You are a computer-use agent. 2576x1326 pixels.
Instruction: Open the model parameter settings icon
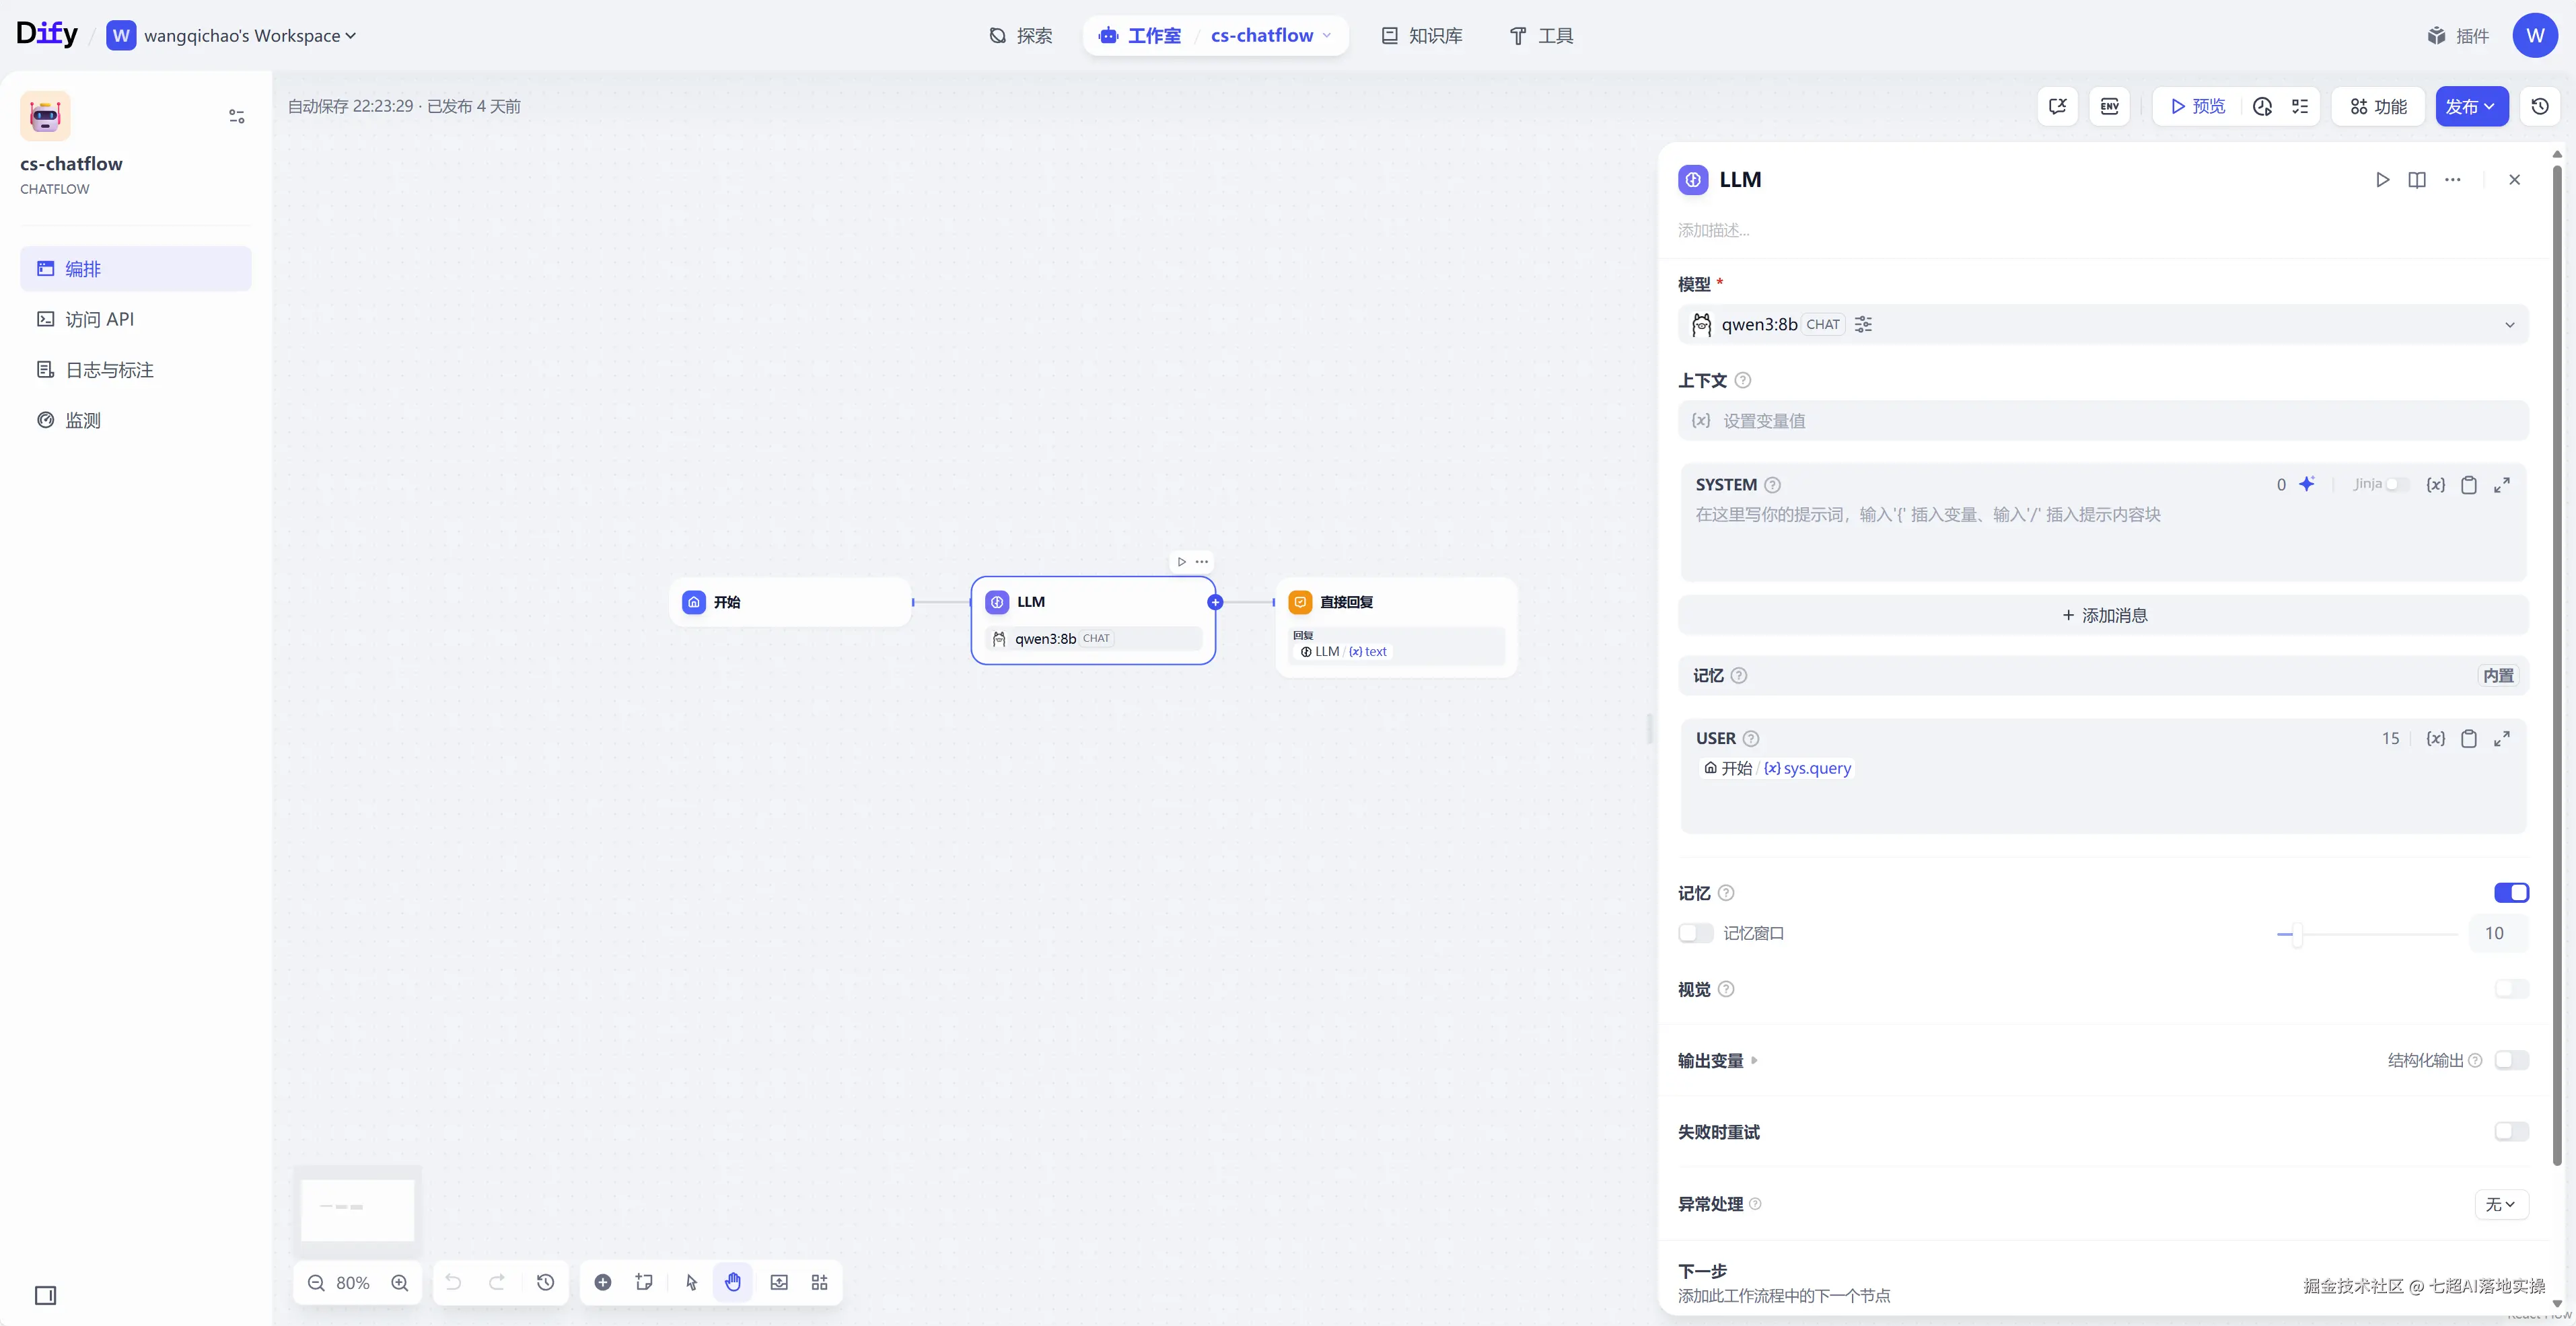pyautogui.click(x=1863, y=324)
